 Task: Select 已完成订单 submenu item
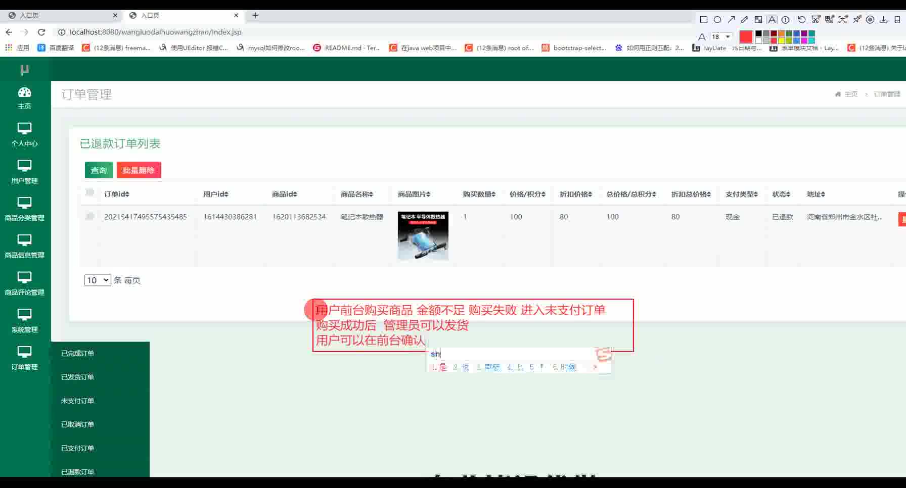(x=77, y=353)
